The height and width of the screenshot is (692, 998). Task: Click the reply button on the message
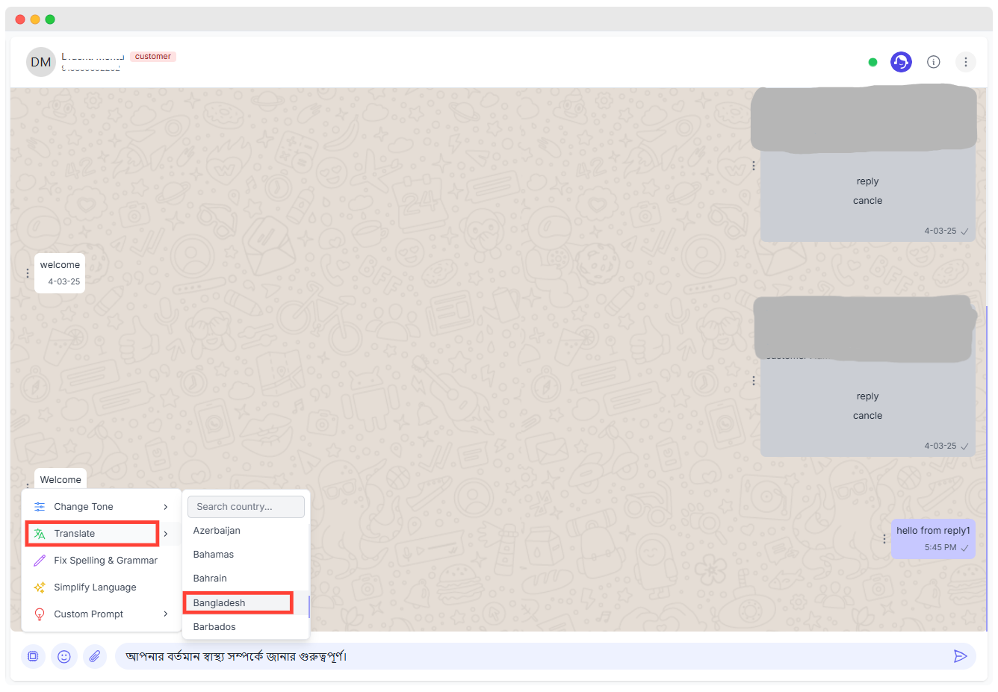[867, 181]
